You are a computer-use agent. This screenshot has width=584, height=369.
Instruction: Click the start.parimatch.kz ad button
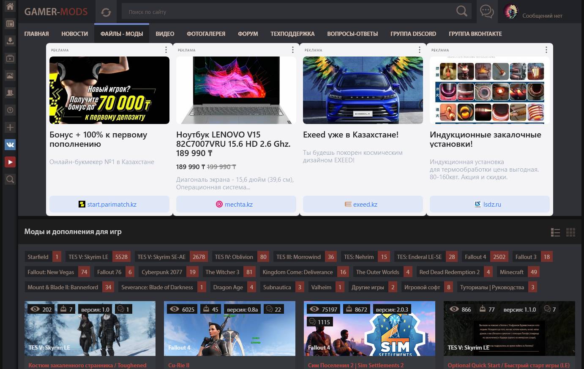tap(109, 204)
